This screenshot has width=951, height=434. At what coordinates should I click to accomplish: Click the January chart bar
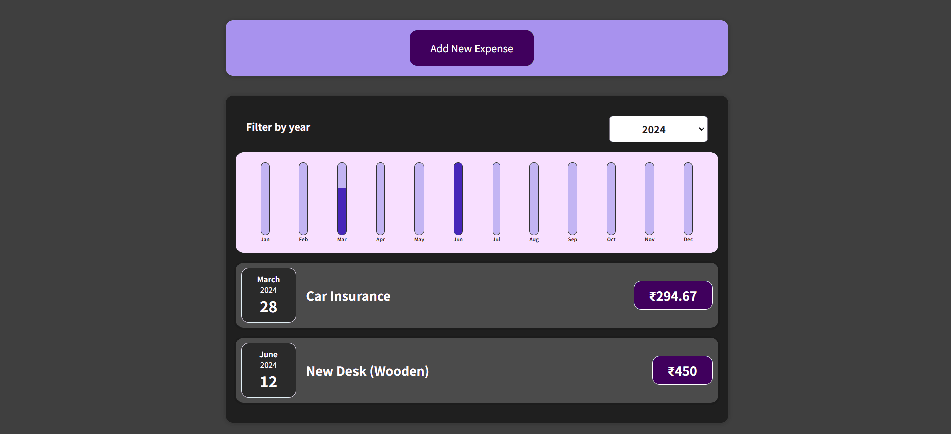tap(265, 198)
